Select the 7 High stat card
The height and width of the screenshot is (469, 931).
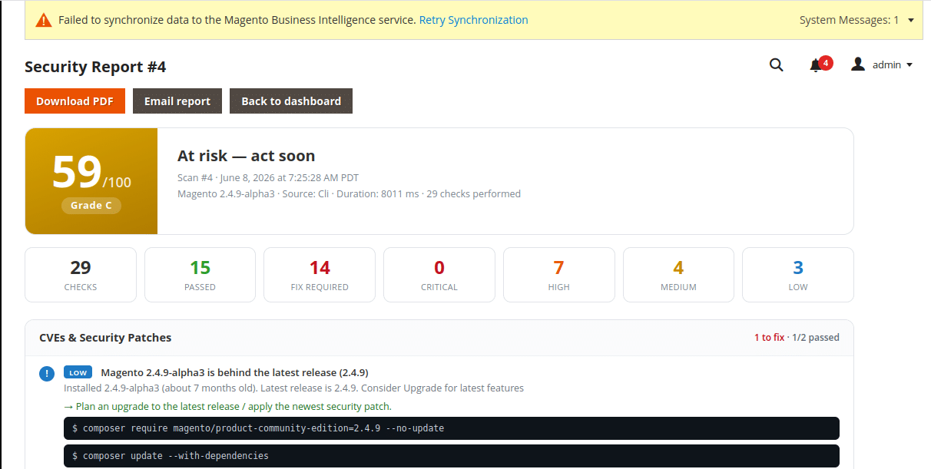click(x=558, y=275)
